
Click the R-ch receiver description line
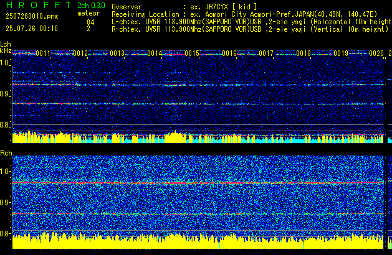click(x=250, y=29)
